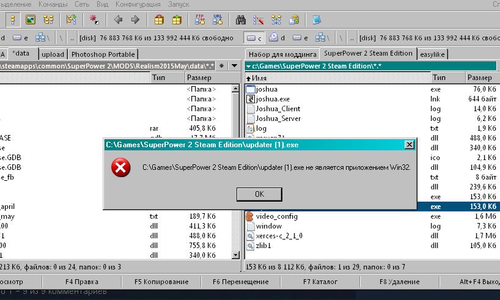This screenshot has width=500, height=300.
Task: Open network neighborhood in right drive bar
Action: (322, 38)
